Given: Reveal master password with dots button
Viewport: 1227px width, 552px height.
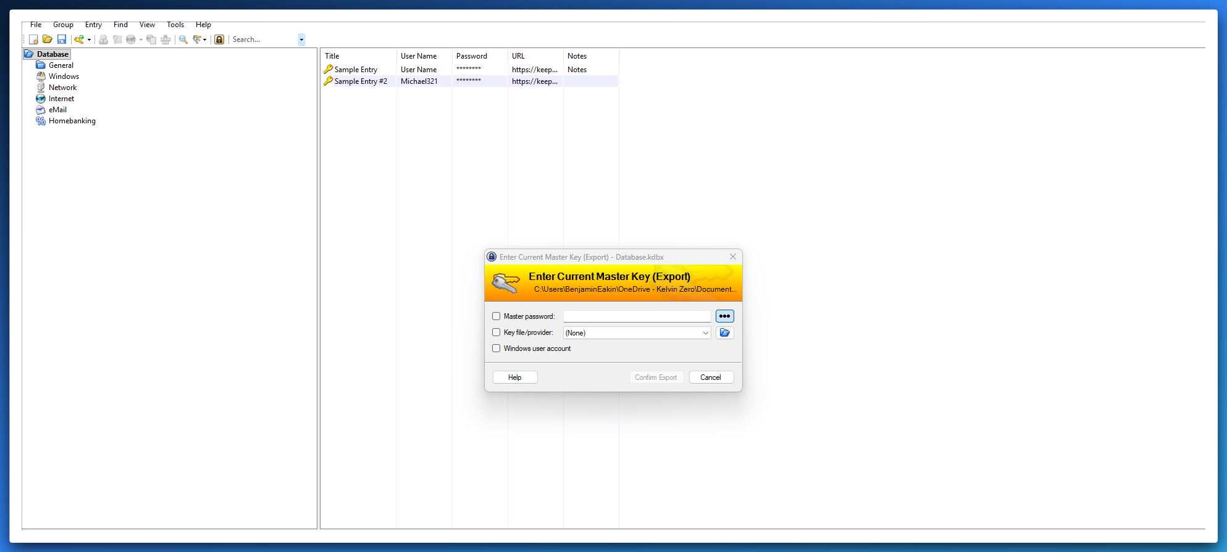Looking at the screenshot, I should tap(724, 316).
